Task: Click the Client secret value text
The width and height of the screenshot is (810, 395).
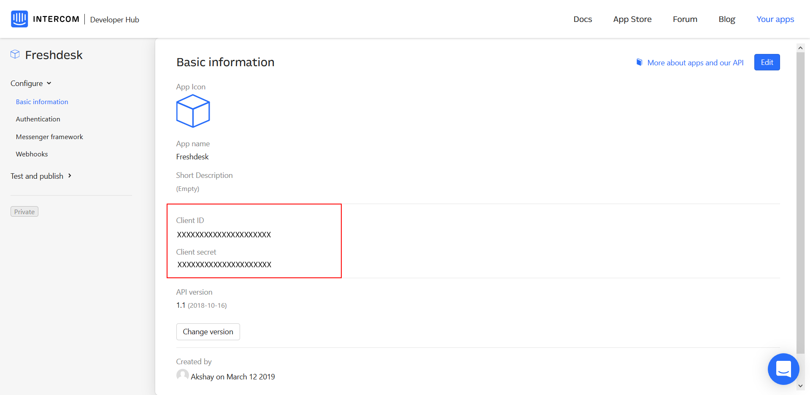Action: coord(224,265)
